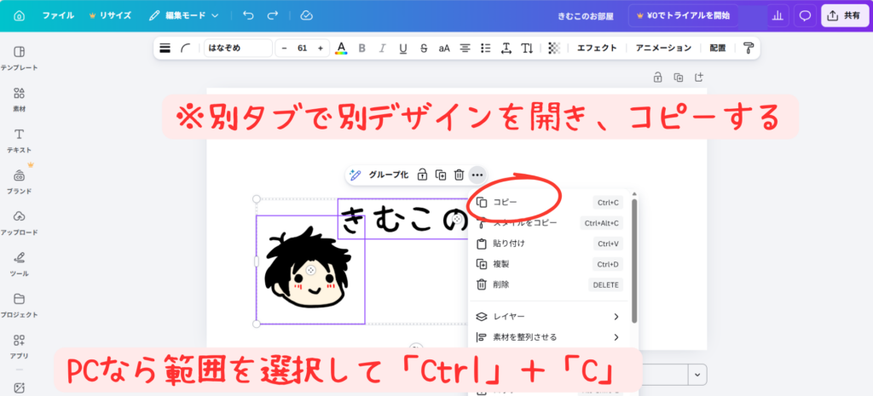Toggle the three-dot more menu

(x=477, y=175)
